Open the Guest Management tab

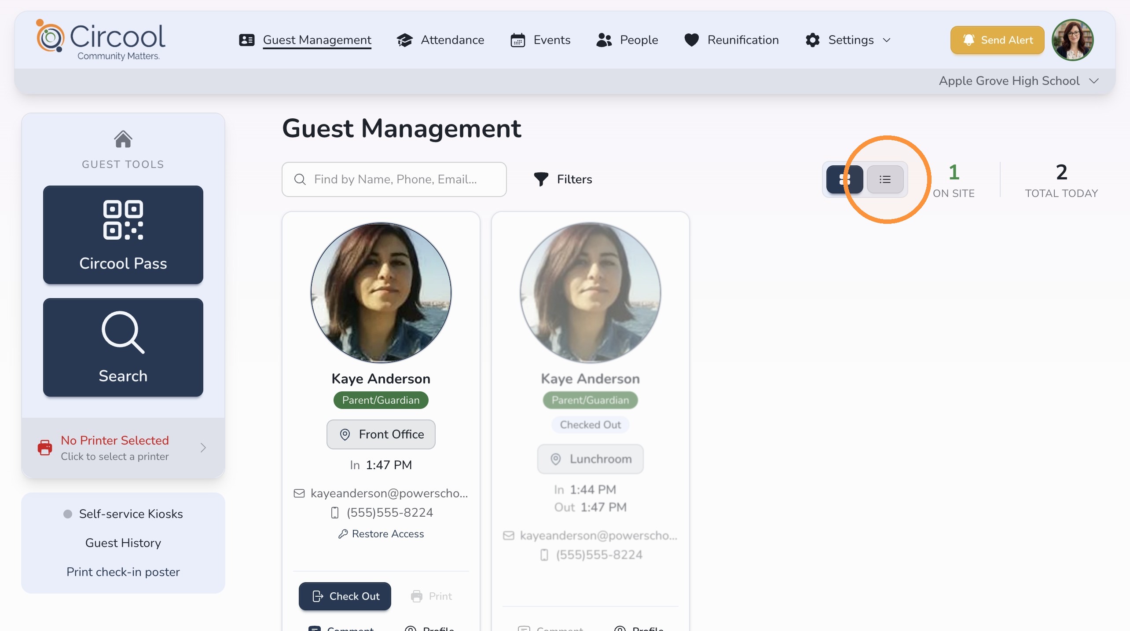click(x=317, y=40)
